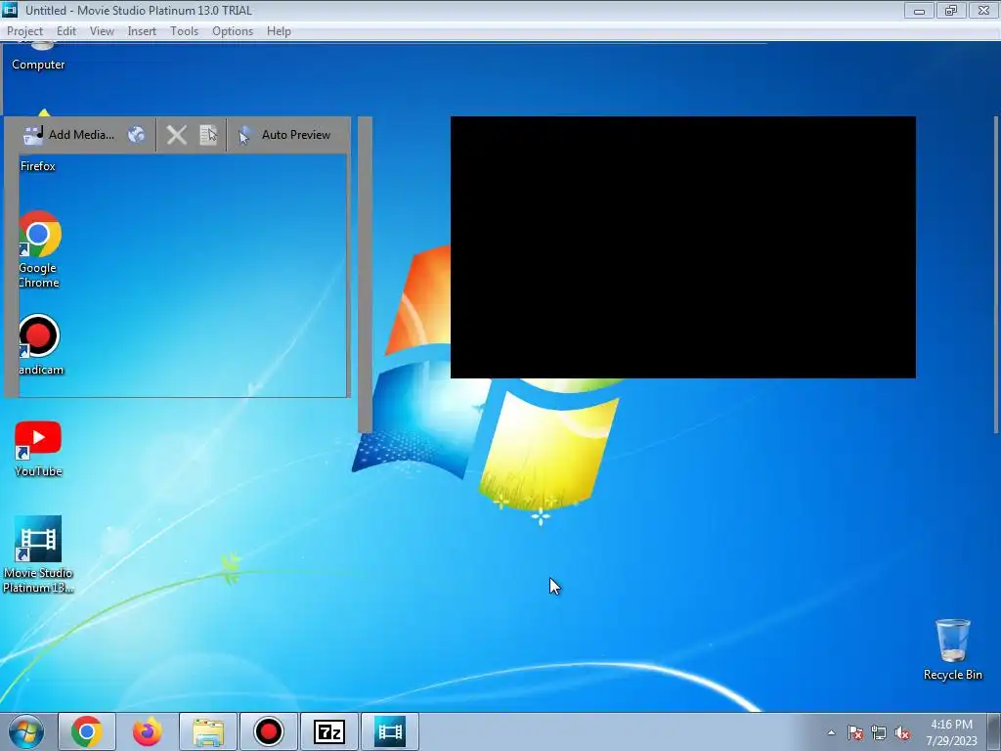Click the Movie Studio taskbar icon
Image resolution: width=1001 pixels, height=751 pixels.
390,731
